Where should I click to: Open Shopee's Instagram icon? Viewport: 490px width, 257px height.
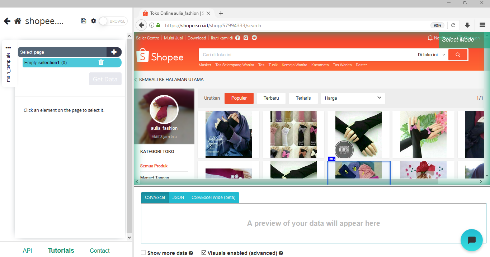[246, 38]
